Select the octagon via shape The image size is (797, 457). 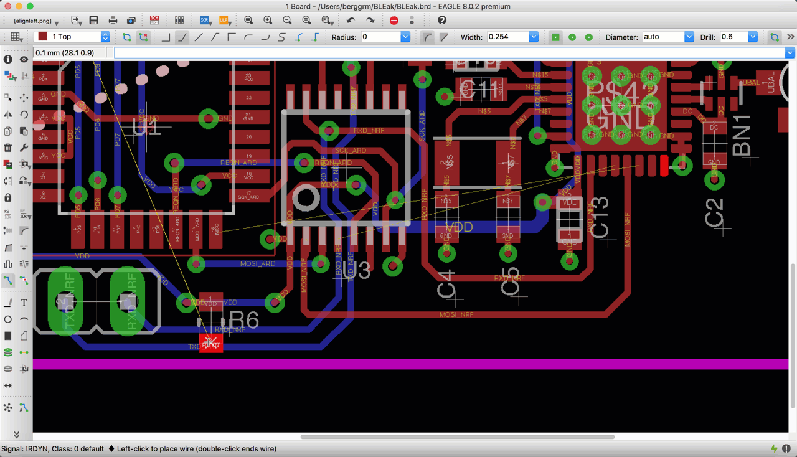[x=588, y=37]
